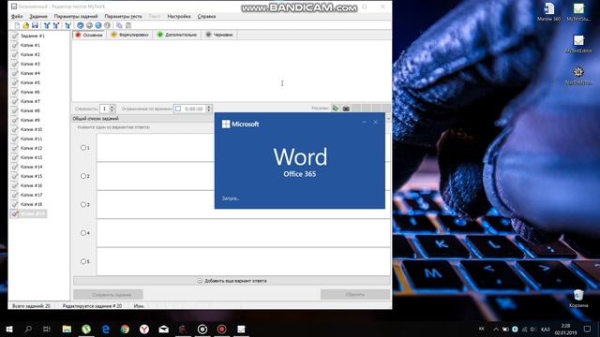
Task: Launch Yandex Browser from taskbar
Action: click(x=144, y=329)
